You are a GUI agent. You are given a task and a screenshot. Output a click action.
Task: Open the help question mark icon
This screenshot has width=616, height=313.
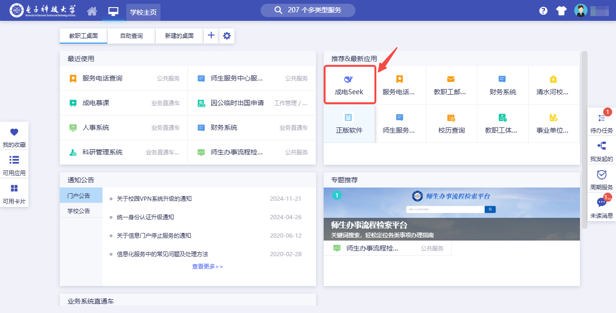click(543, 11)
